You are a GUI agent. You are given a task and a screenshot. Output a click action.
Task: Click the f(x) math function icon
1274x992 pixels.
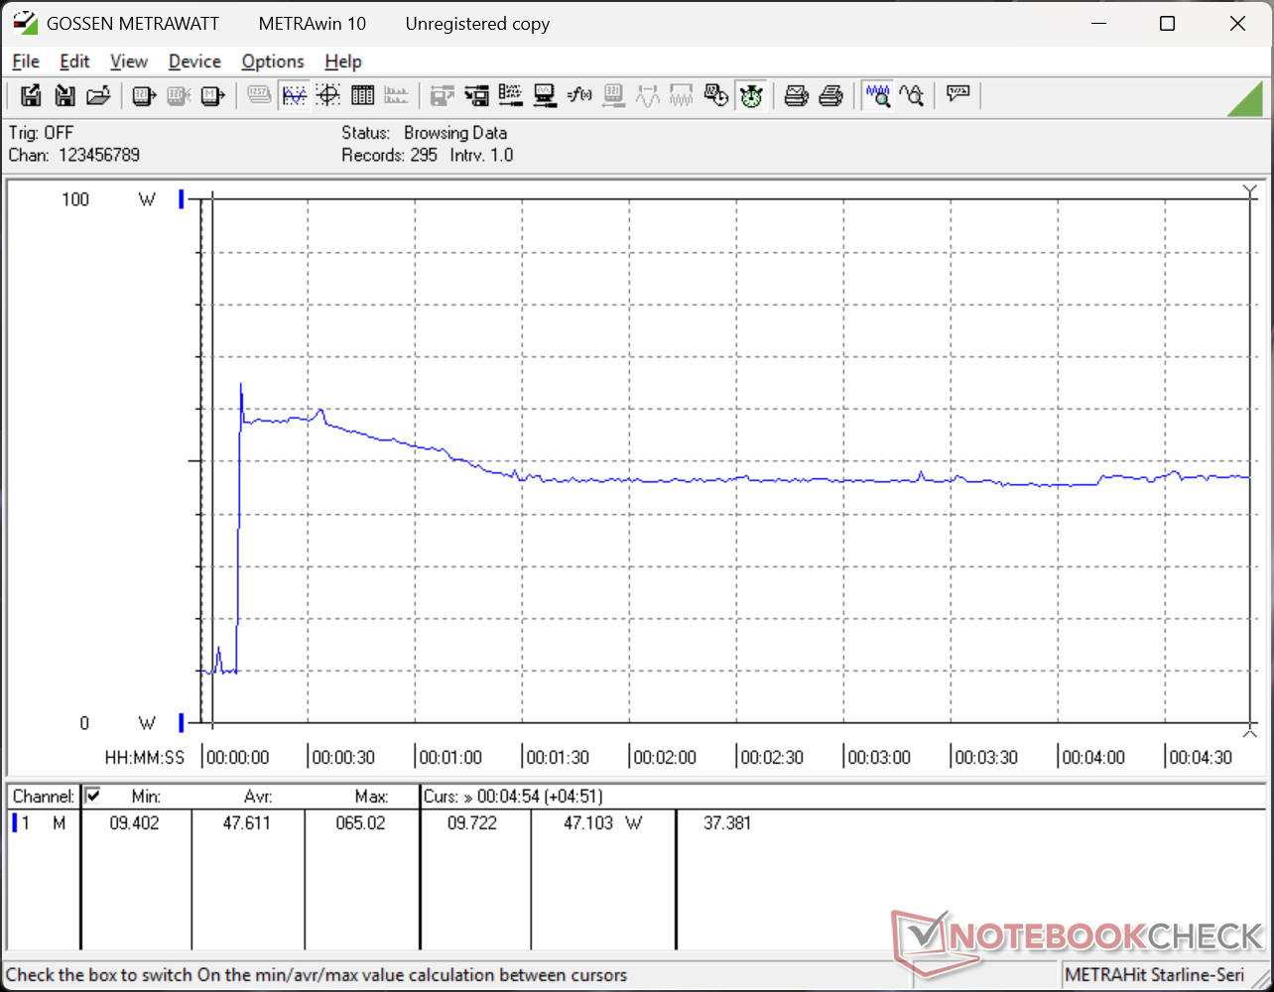578,96
